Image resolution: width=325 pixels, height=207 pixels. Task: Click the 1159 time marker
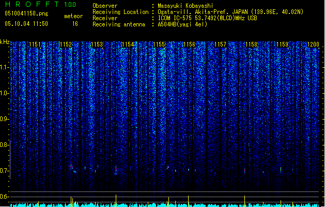(283, 45)
